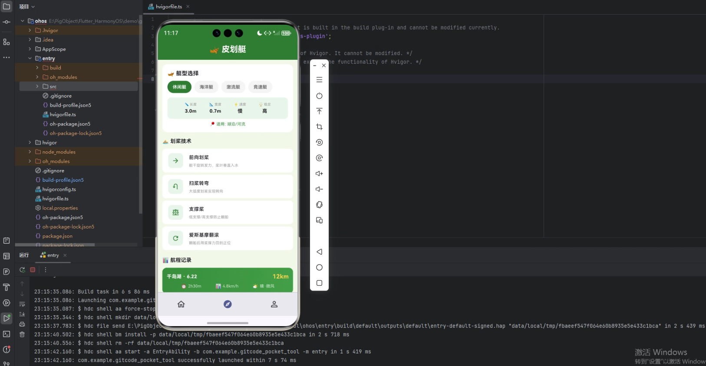706x366 pixels.
Task: Open the Run tool window icon
Action: 7,318
